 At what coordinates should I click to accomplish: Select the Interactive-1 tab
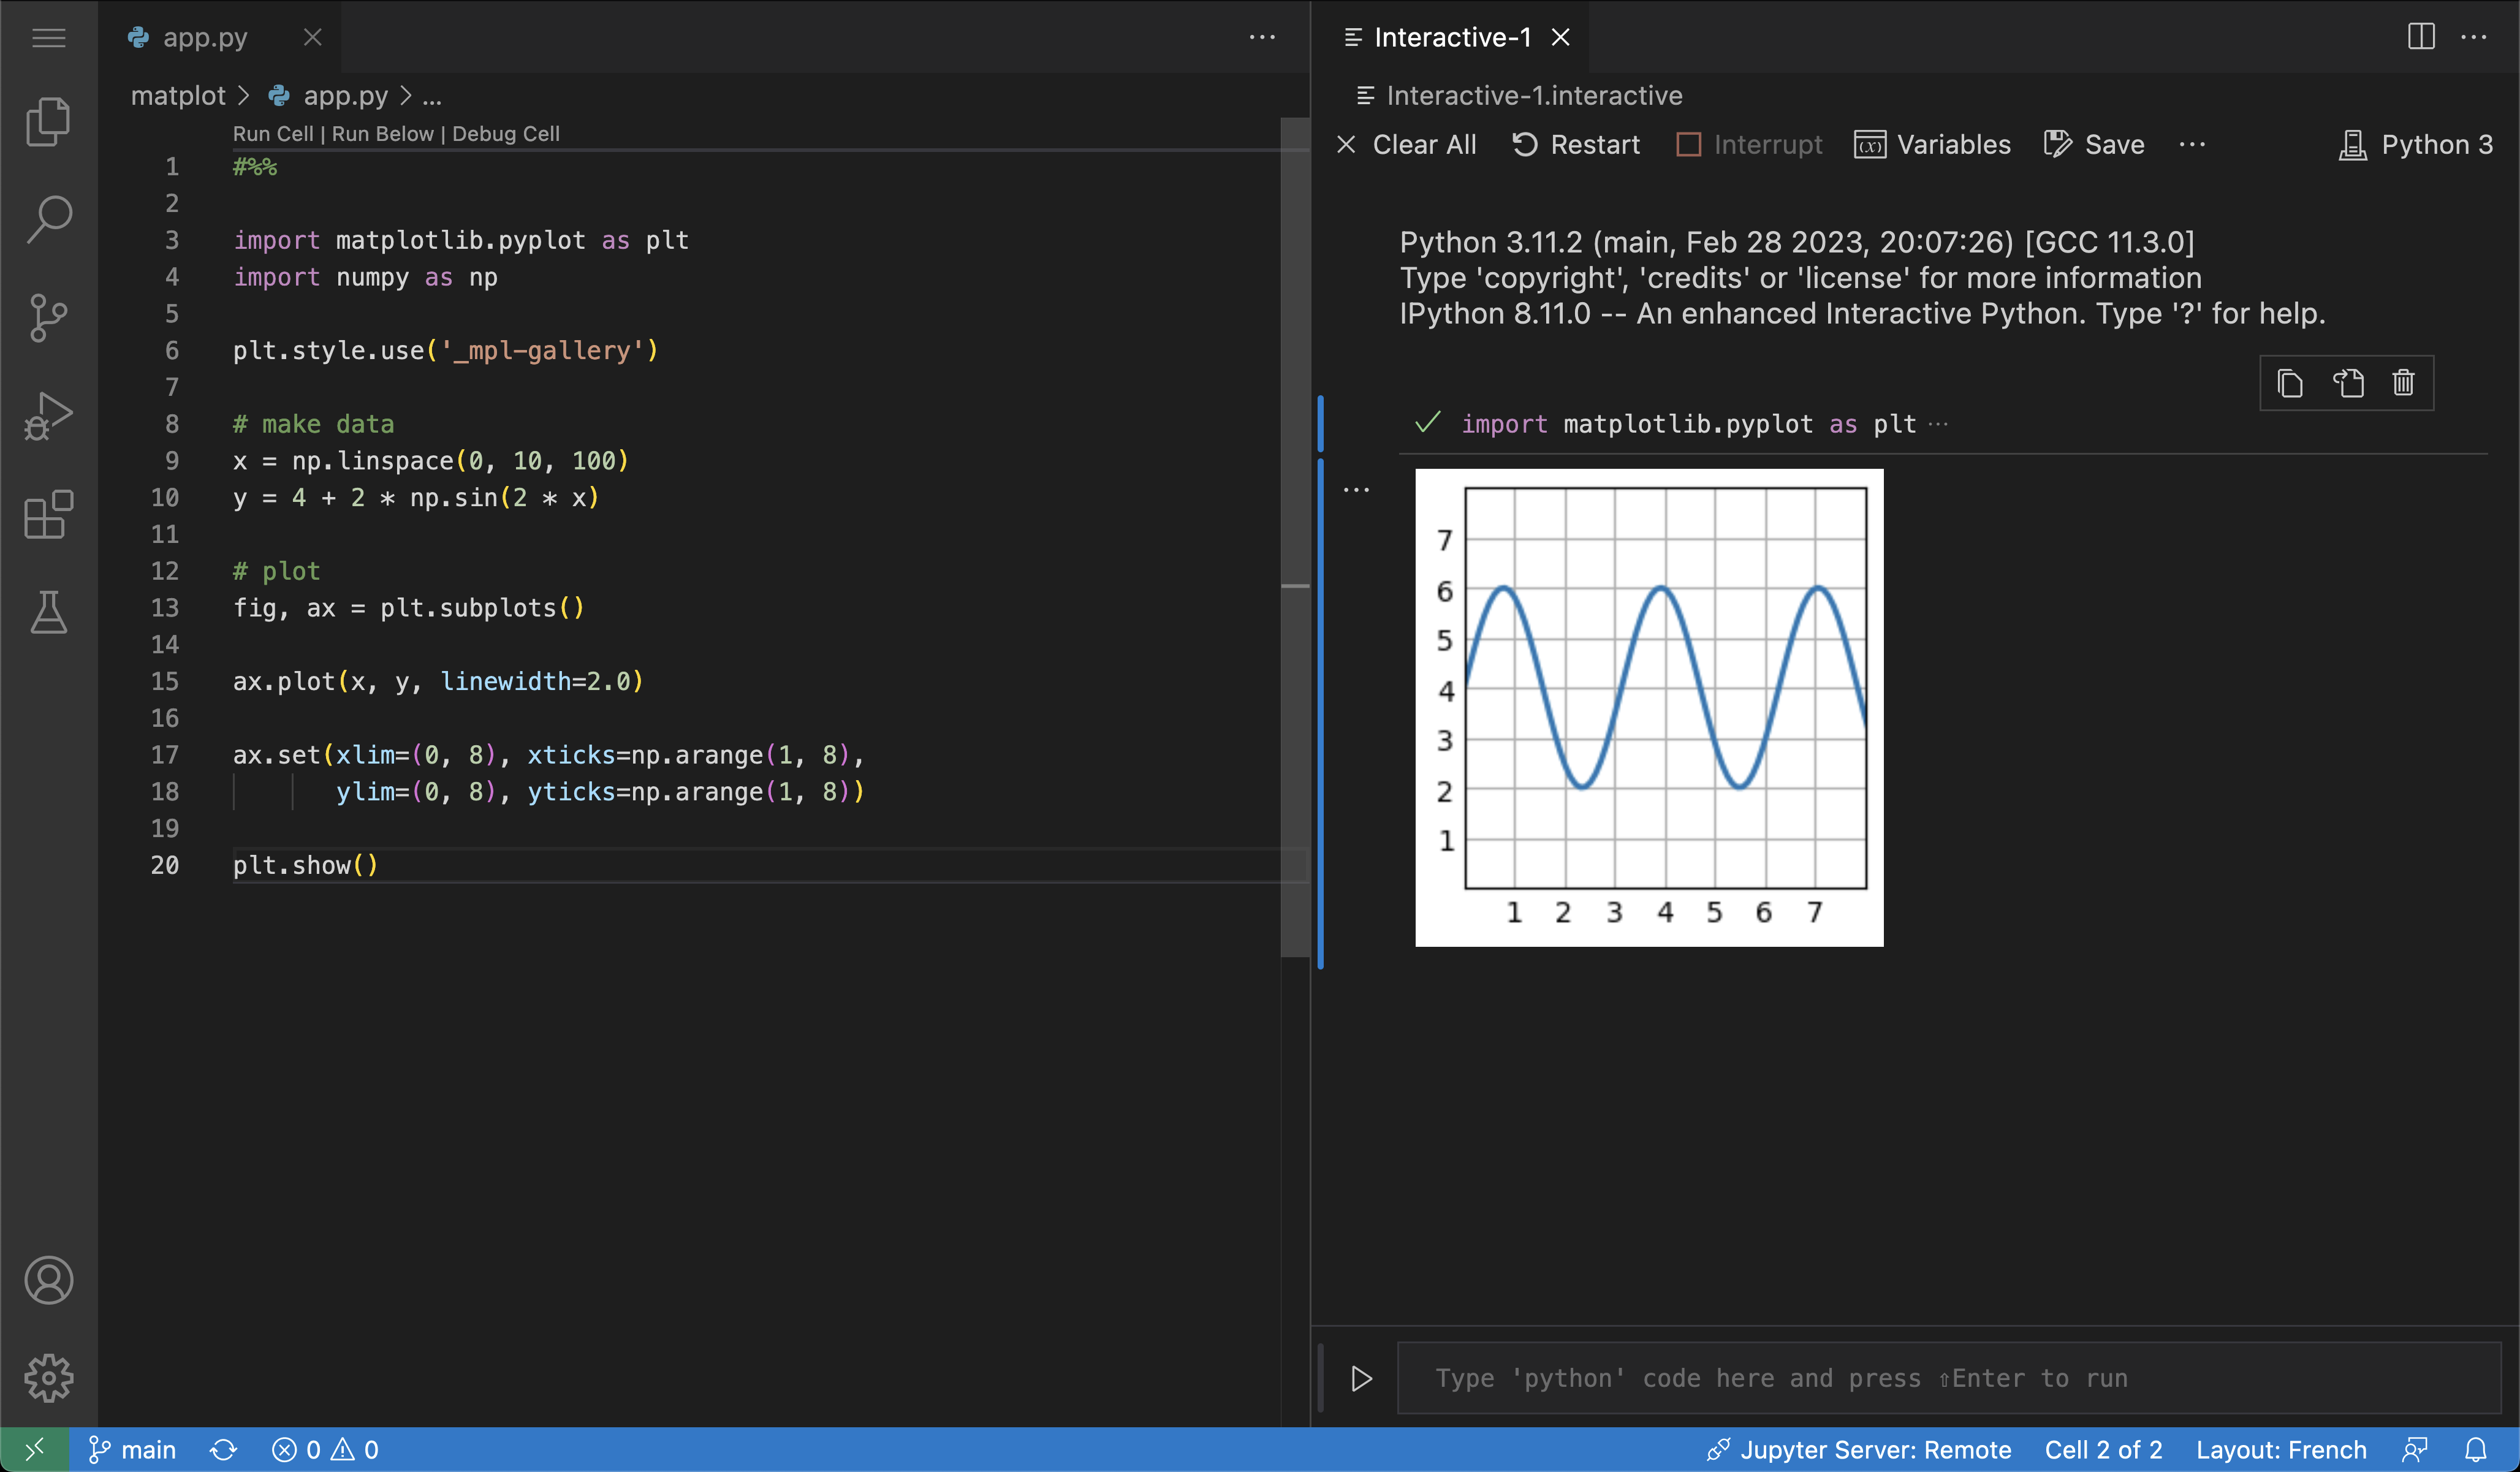(1451, 38)
